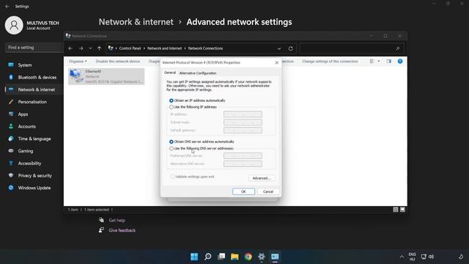Open Bluetooth & devices settings
The height and width of the screenshot is (264, 469).
pos(33,77)
